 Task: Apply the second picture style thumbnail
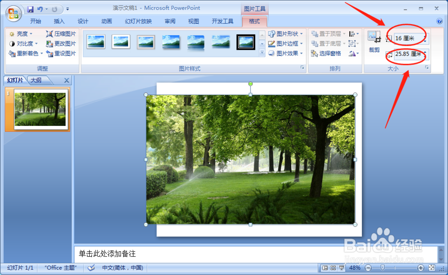(121, 42)
